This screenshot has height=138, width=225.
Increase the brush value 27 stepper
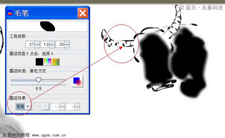pos(37,42)
